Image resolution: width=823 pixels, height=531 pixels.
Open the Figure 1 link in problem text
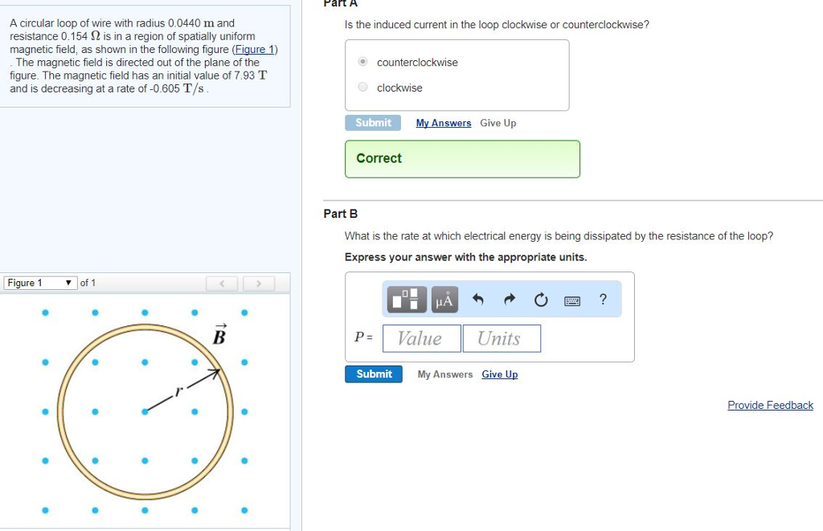tap(254, 49)
